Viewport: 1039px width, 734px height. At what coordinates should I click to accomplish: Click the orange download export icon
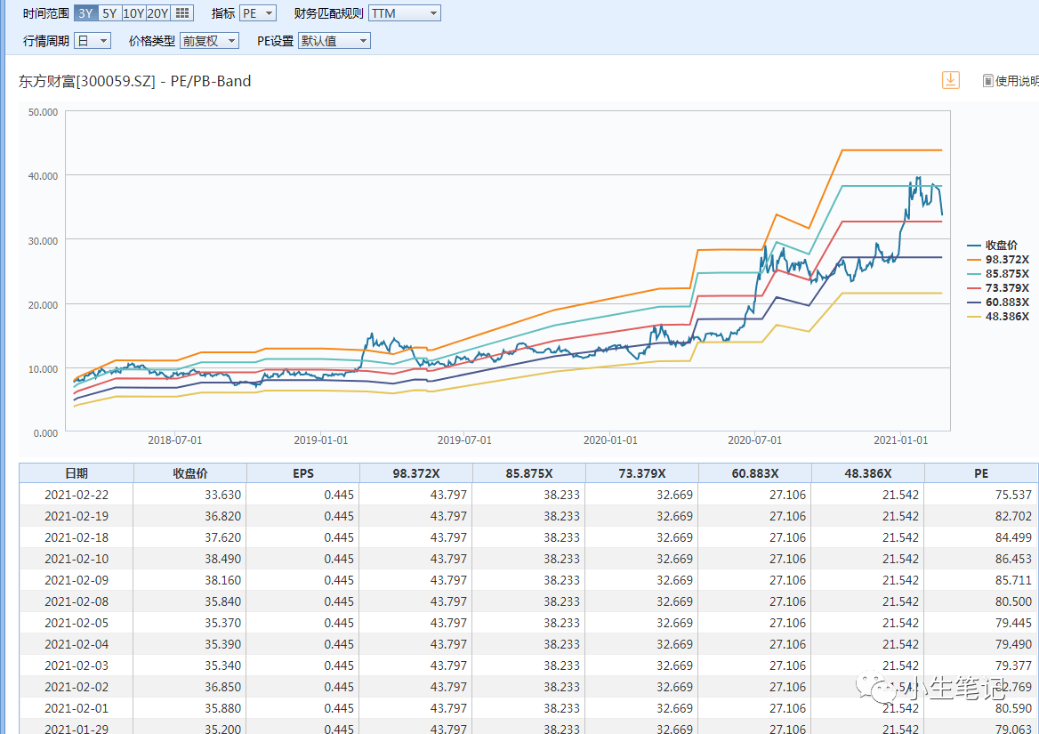(951, 80)
